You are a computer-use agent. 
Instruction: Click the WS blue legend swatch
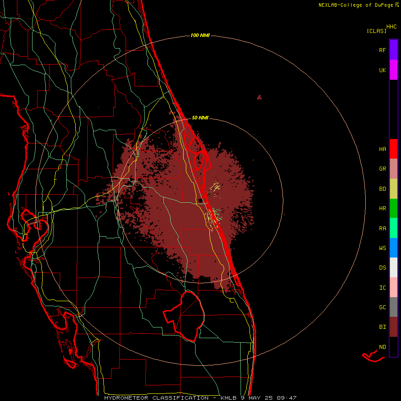point(393,248)
